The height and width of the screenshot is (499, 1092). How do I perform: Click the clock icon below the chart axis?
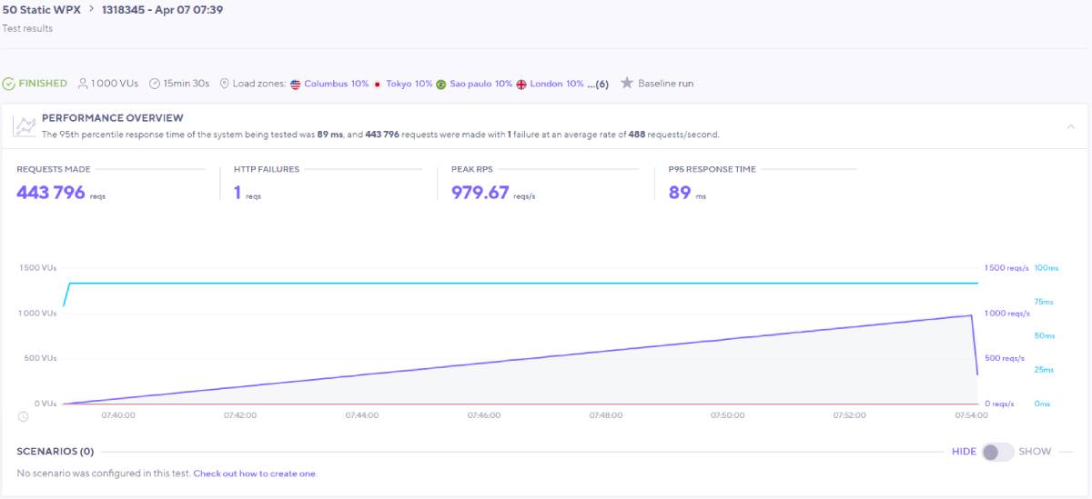[x=23, y=416]
